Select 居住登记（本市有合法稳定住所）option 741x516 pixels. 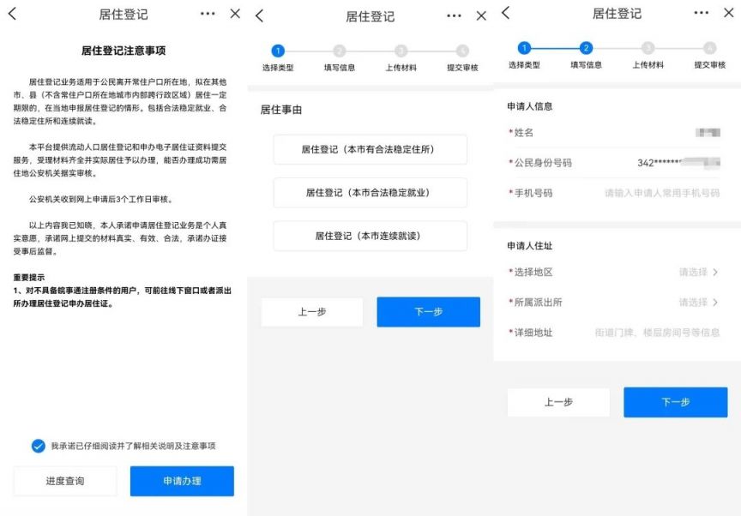point(370,149)
